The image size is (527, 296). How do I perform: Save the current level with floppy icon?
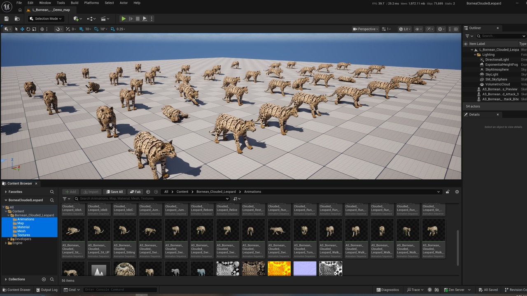click(x=6, y=18)
